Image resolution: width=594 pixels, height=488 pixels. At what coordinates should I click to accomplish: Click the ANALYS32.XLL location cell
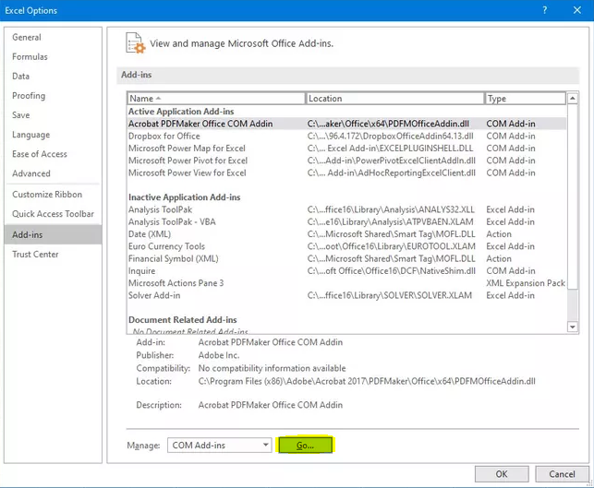[x=391, y=209]
